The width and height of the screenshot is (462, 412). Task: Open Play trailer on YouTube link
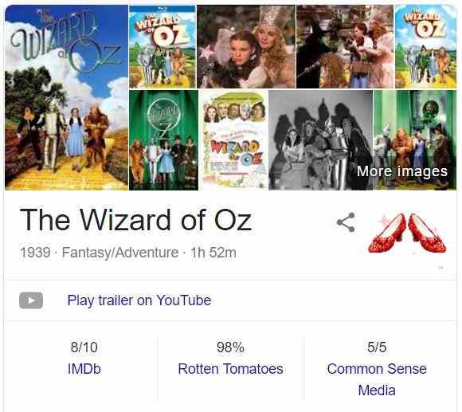point(139,300)
